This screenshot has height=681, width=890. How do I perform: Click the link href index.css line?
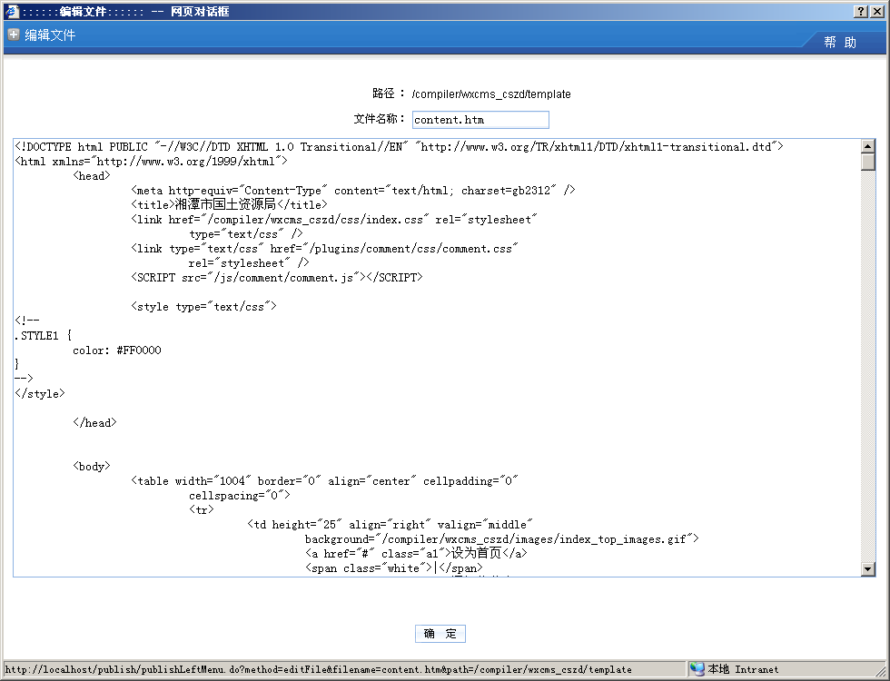tap(334, 220)
